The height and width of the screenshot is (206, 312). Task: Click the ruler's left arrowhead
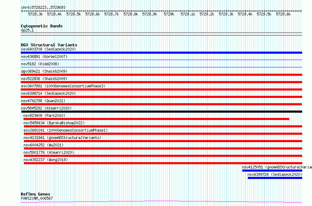point(22,11)
